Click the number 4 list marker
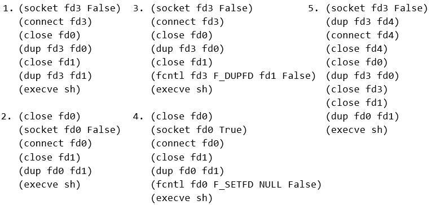This screenshot has width=431, height=205. 138,117
